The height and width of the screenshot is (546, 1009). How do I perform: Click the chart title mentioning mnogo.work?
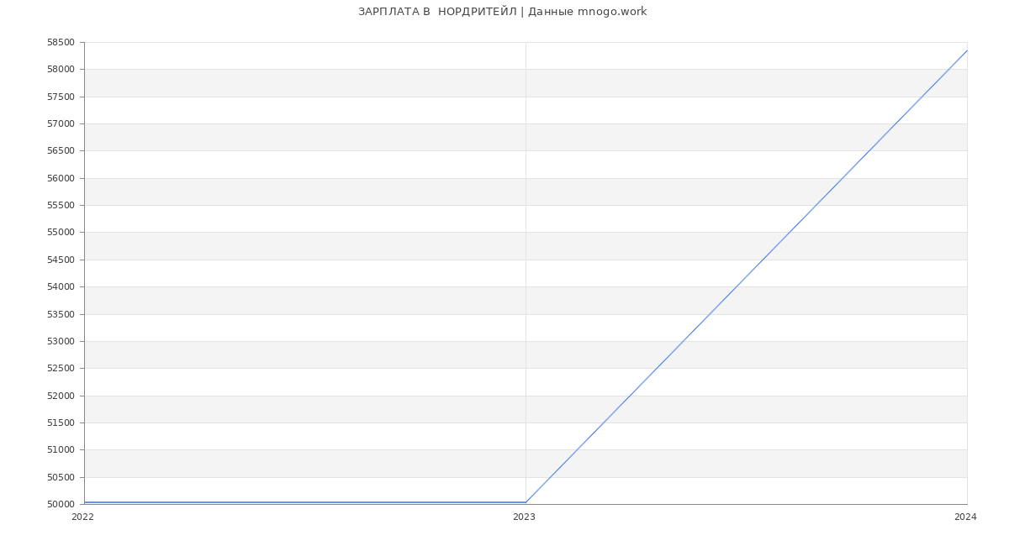click(x=502, y=12)
